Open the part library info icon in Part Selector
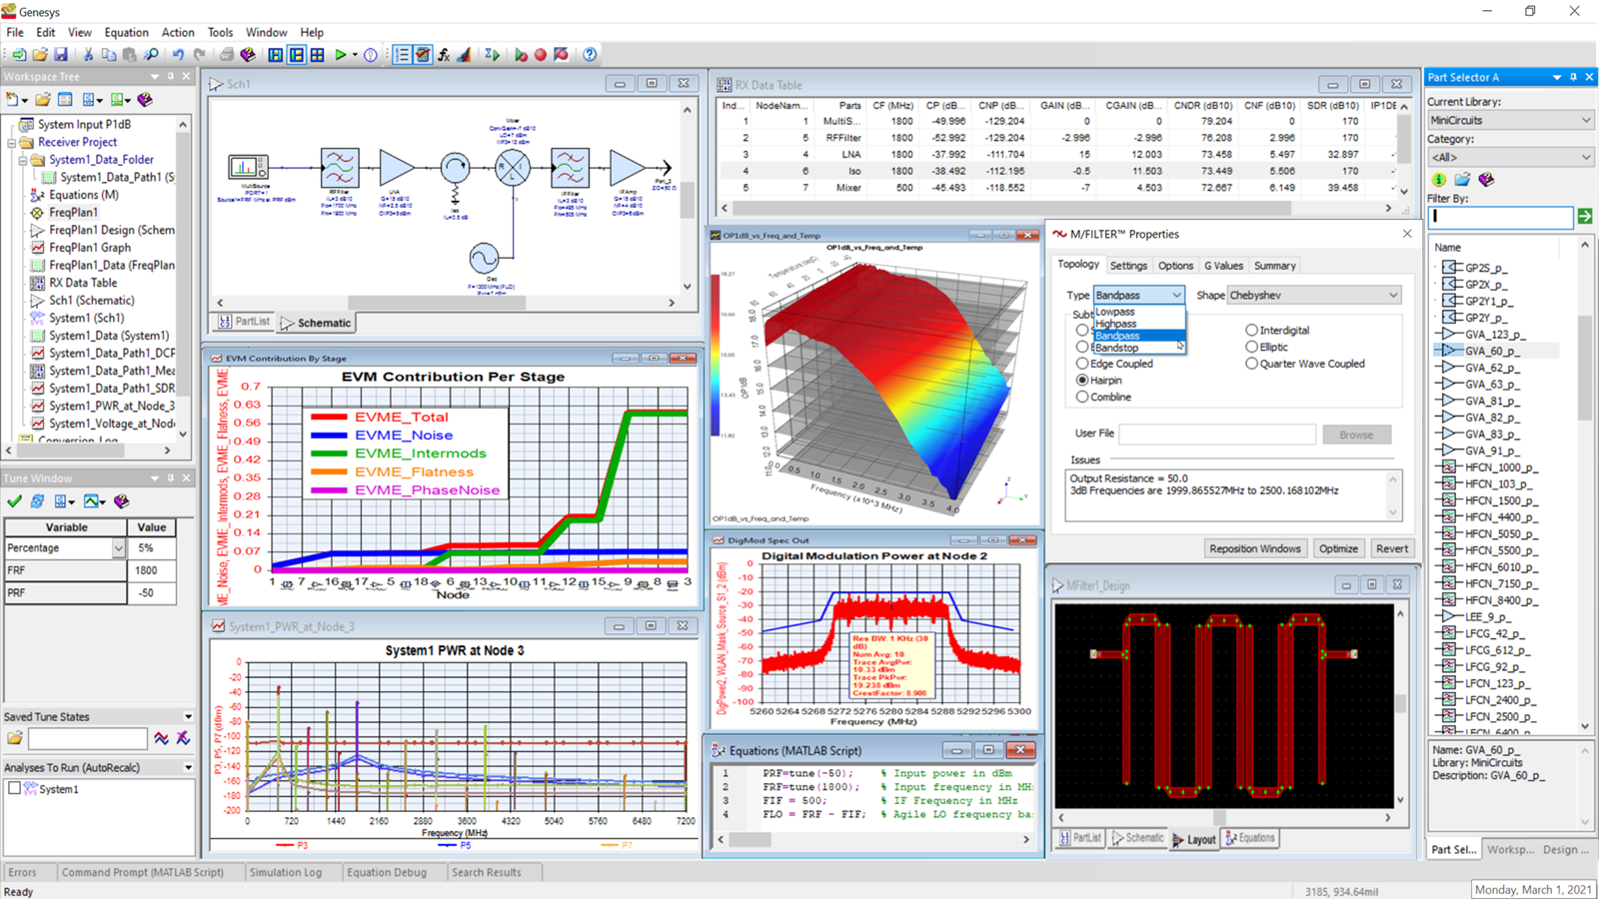Image resolution: width=1599 pixels, height=899 pixels. pyautogui.click(x=1438, y=179)
